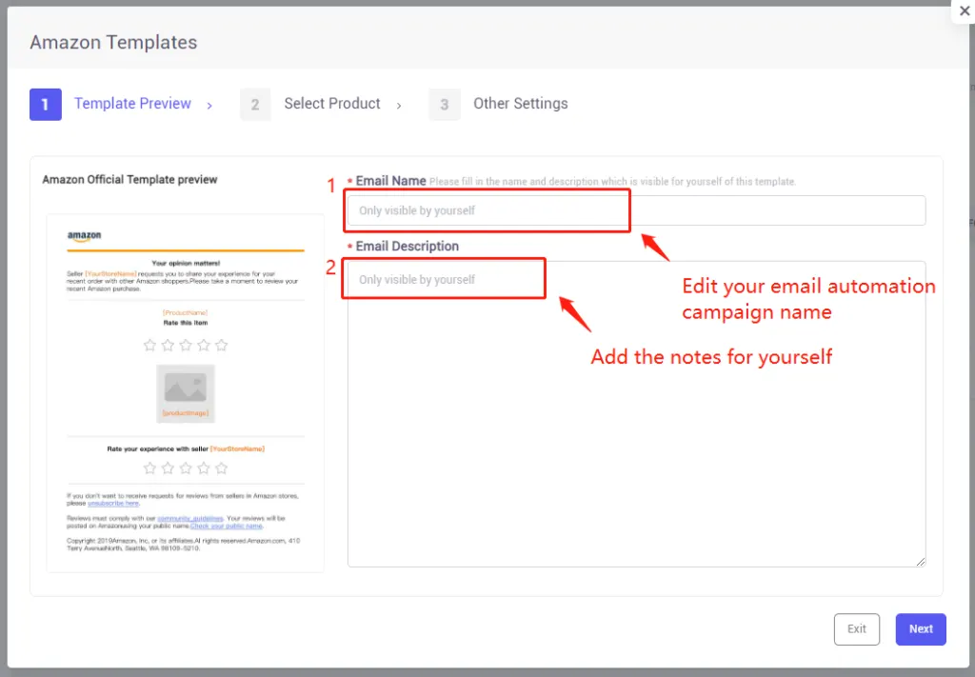Click the gray step 3 circle badge
This screenshot has height=677, width=975.
445,104
